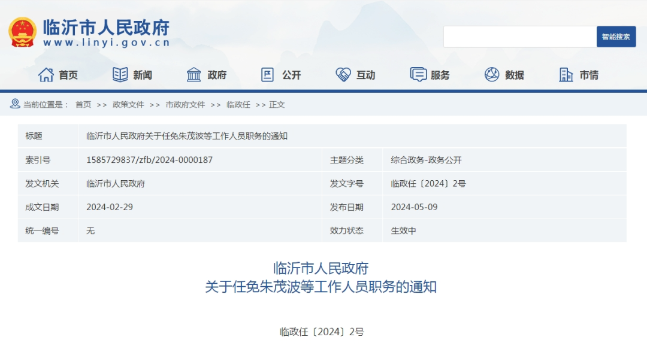Click the 正文 breadcrumb text
This screenshot has width=647, height=352.
pos(277,105)
